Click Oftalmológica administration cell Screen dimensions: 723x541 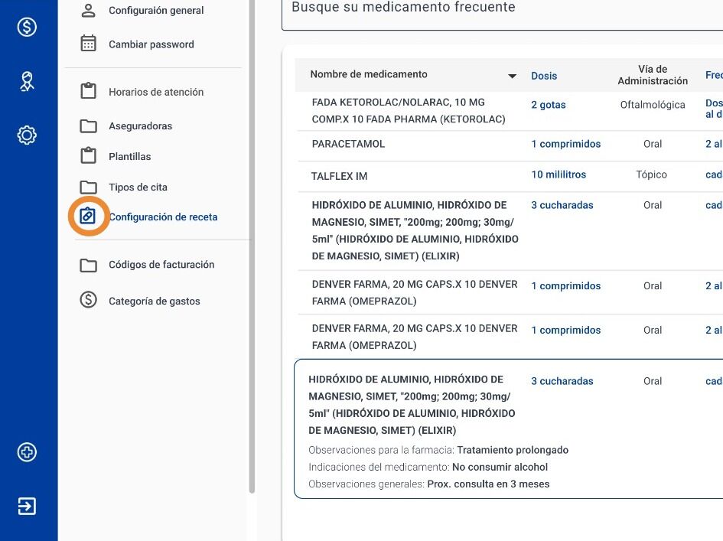click(x=653, y=105)
